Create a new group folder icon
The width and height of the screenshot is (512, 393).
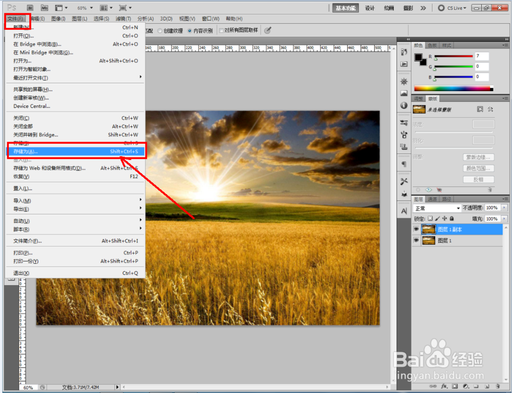click(476, 386)
